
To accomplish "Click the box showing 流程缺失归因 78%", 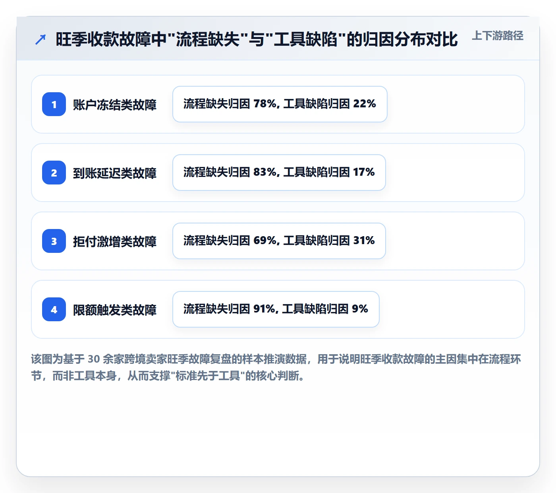I will pyautogui.click(x=280, y=104).
